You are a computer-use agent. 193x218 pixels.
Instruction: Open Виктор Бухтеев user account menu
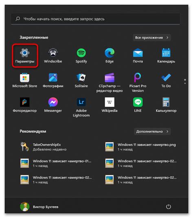pos(39,207)
